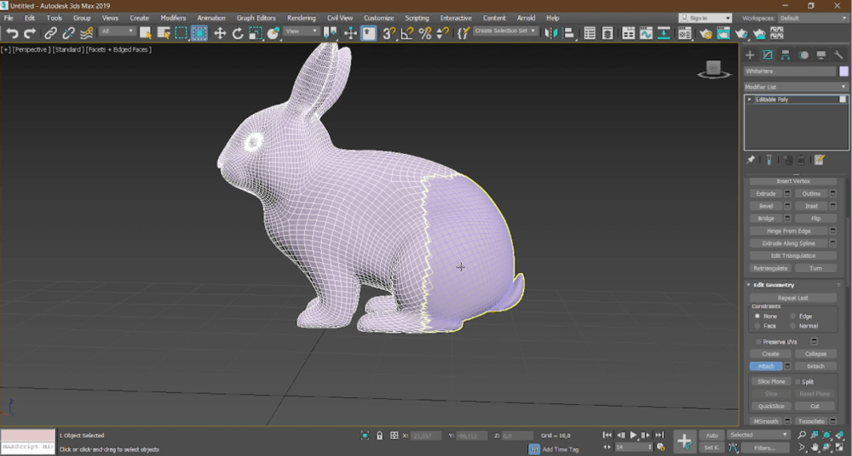Viewport: 852px width, 456px height.
Task: Click the Zoom Extents Selected navigation icon
Action: coord(826,435)
